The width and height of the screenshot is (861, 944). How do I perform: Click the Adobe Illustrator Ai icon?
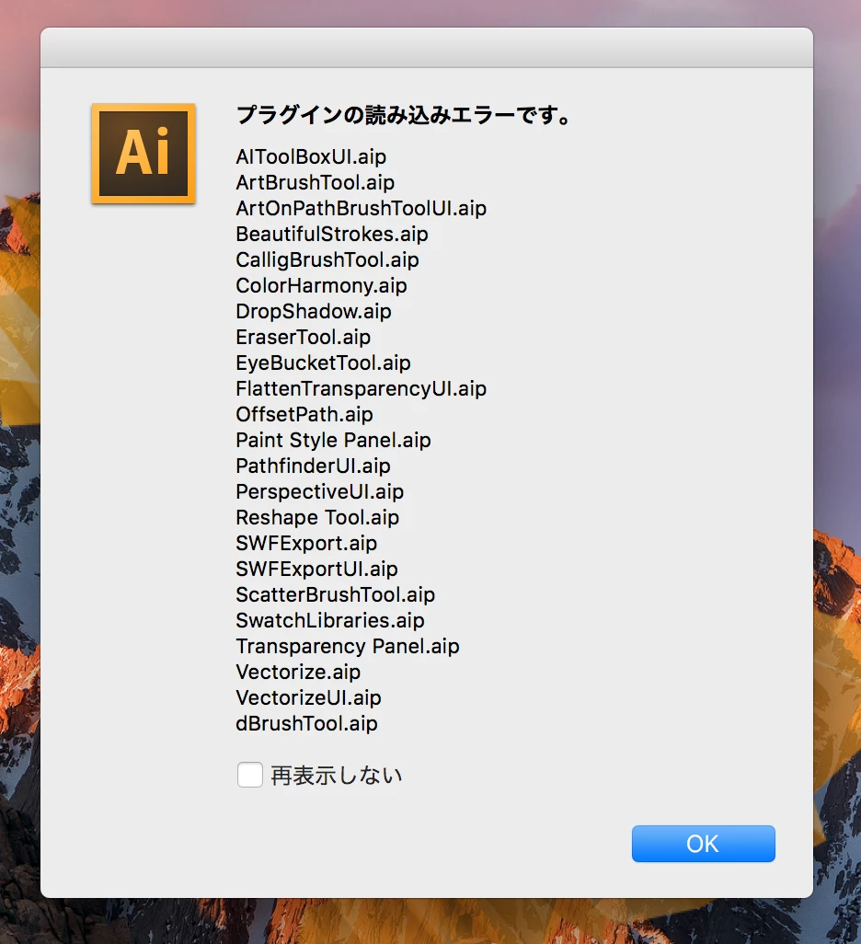coord(143,155)
